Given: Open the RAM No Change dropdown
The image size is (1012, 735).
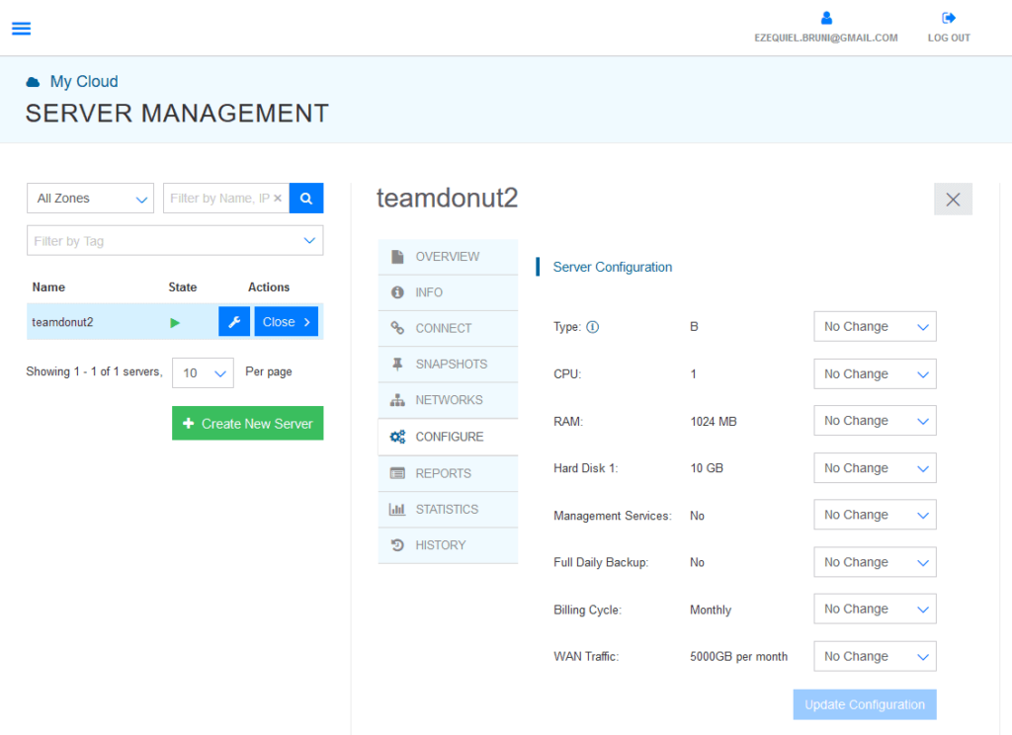Looking at the screenshot, I should click(x=875, y=421).
